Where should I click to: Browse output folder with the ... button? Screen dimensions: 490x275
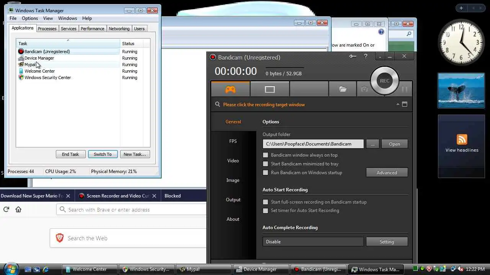tap(372, 144)
